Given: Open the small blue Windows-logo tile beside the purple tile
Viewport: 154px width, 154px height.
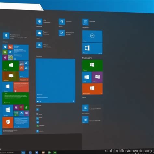Looking at the screenshot, I should coord(87,77).
